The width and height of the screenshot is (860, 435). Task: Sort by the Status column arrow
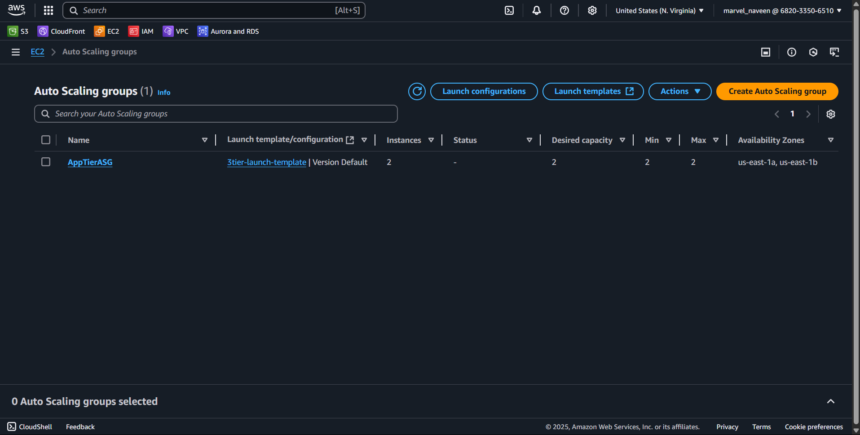pyautogui.click(x=529, y=140)
